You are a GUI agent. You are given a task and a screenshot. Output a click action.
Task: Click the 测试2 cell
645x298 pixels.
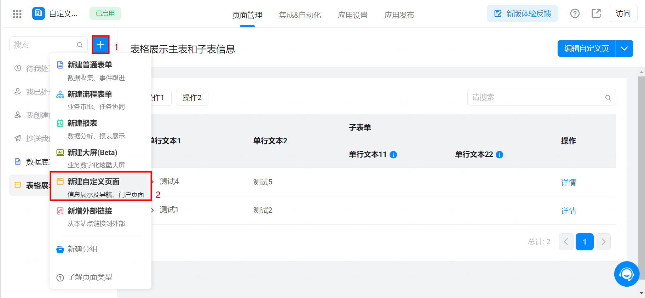tap(263, 210)
